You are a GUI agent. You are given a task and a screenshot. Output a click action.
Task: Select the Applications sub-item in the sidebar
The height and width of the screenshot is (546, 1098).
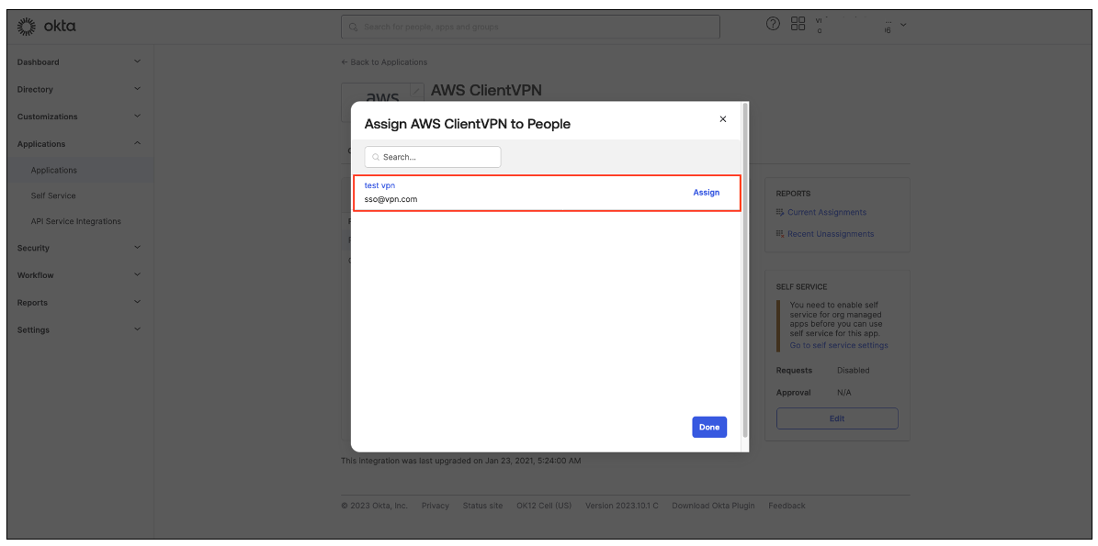click(x=54, y=170)
